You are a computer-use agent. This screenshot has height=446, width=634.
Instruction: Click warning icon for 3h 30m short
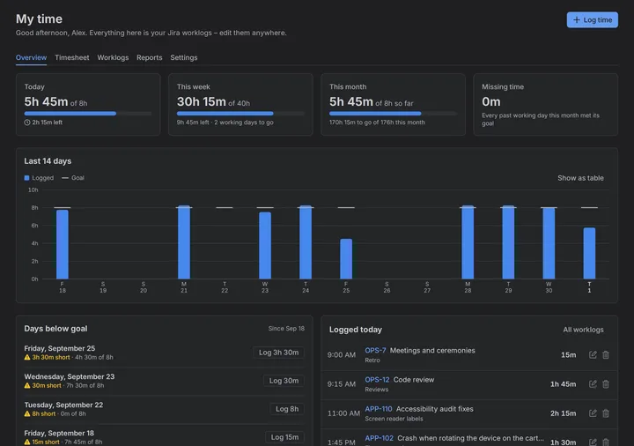27,357
